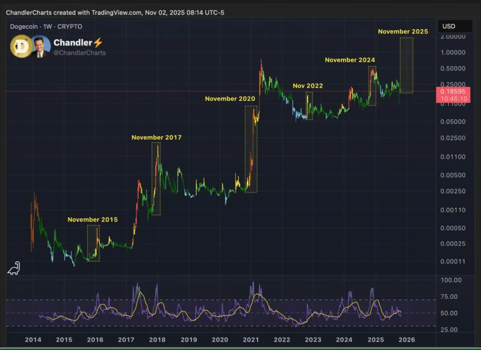Click the lightning bolt beside Chandler
This screenshot has height=350, width=481.
coord(98,42)
